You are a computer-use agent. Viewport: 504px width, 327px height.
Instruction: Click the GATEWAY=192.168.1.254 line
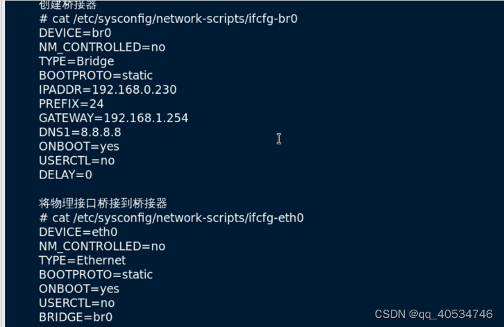point(113,118)
